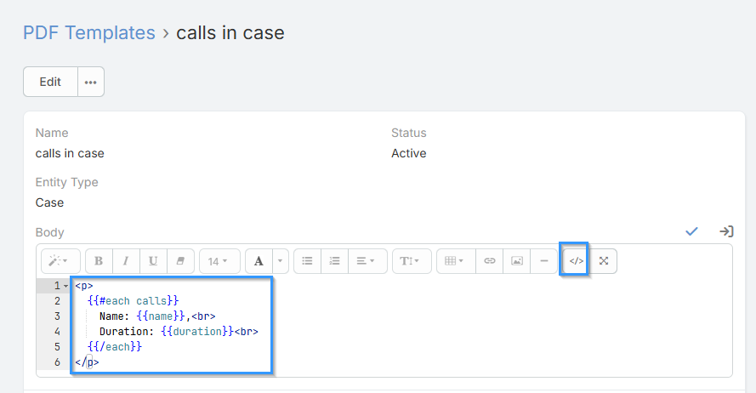Toggle italic text formatting

[x=126, y=261]
